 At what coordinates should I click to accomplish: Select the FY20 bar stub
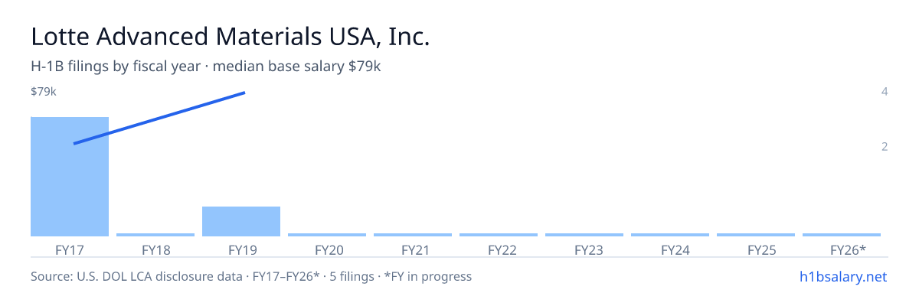(327, 235)
